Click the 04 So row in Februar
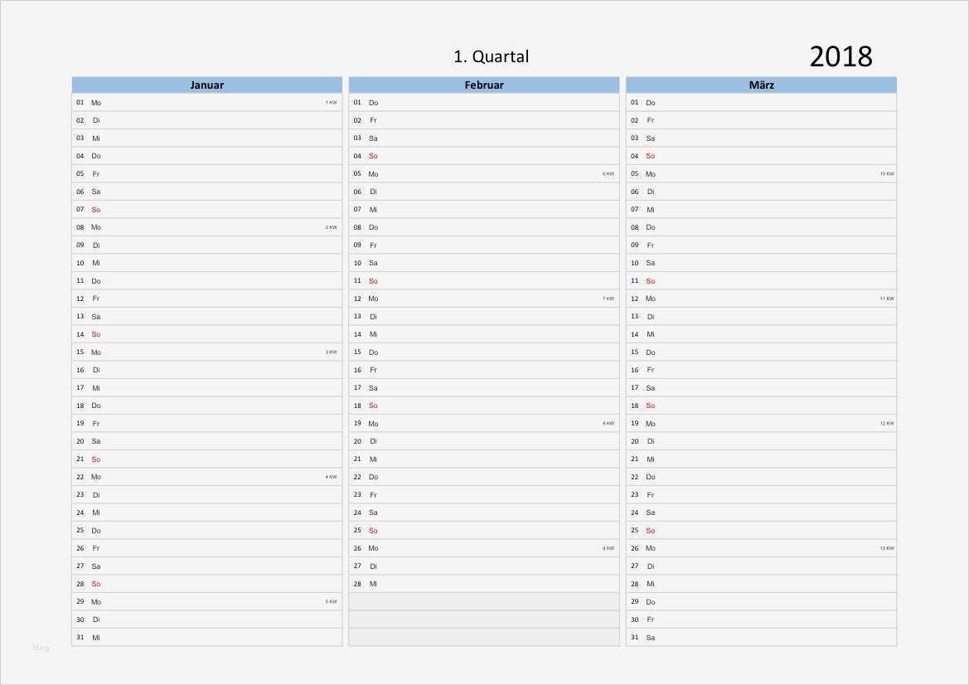This screenshot has width=969, height=685. [x=483, y=156]
